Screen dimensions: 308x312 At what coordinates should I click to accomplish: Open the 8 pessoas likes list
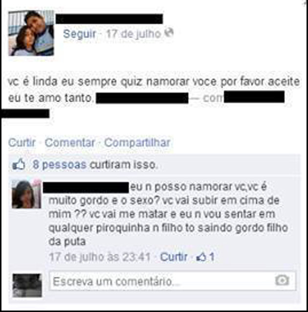click(60, 164)
